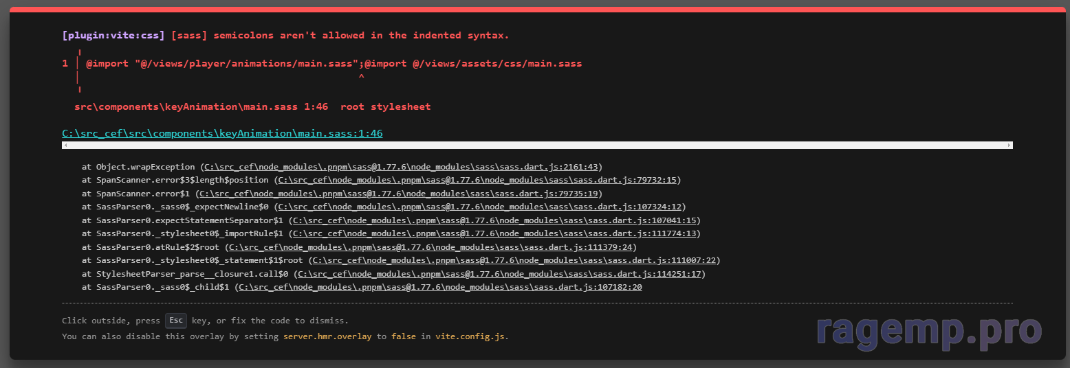Viewport: 1070px width, 368px height.
Task: Open the SpanScanner.error$3$length$position stack trace link
Action: click(x=477, y=180)
